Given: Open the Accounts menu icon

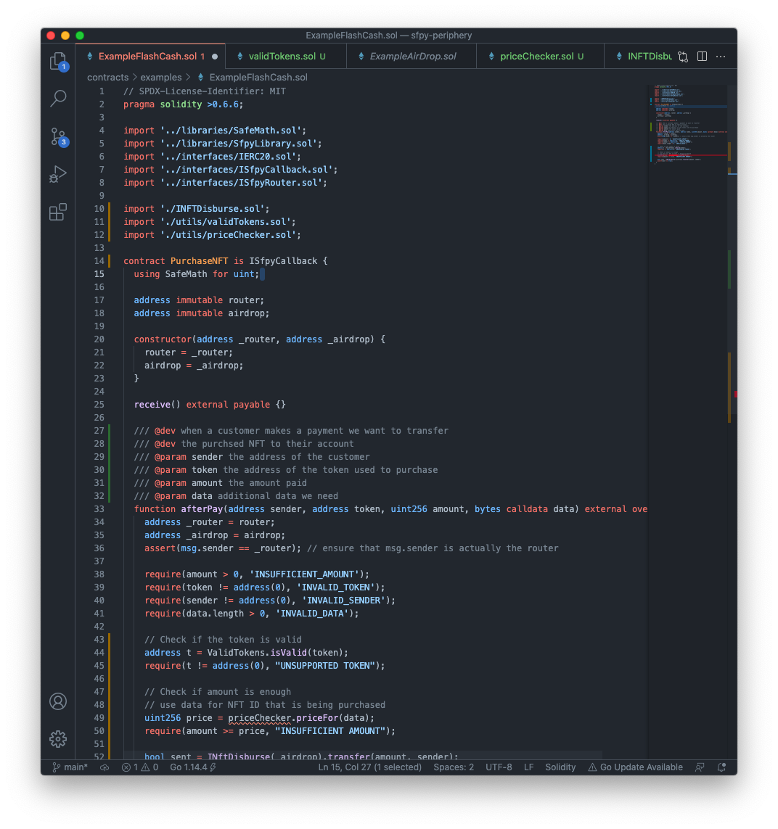Looking at the screenshot, I should coord(58,701).
